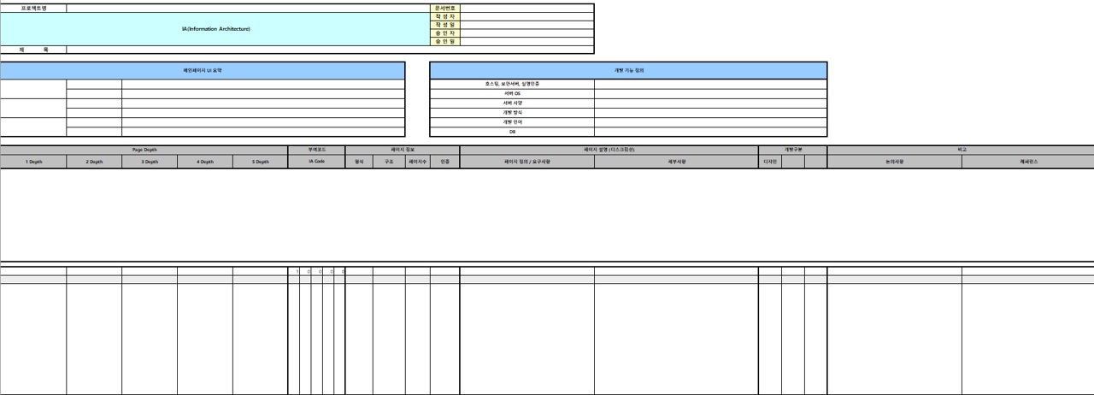Select the 개발 언어 label cell
This screenshot has width=1094, height=395.
[x=512, y=122]
